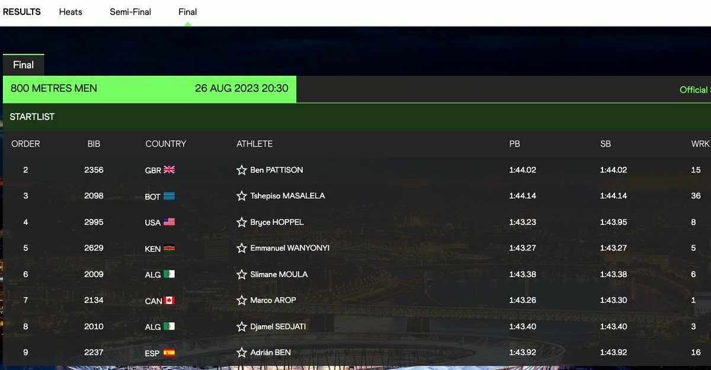
Task: Click the star beside Djamel SEDJATI
Action: 242,327
